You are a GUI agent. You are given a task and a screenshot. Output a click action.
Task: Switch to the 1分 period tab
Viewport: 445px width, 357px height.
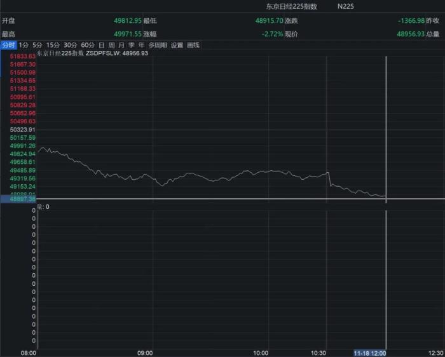pyautogui.click(x=24, y=45)
